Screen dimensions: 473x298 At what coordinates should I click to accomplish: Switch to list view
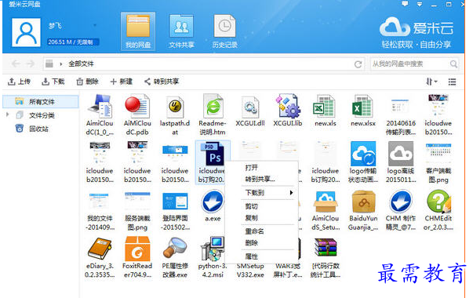pos(452,82)
